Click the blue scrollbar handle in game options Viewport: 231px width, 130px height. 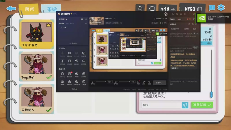point(211,94)
